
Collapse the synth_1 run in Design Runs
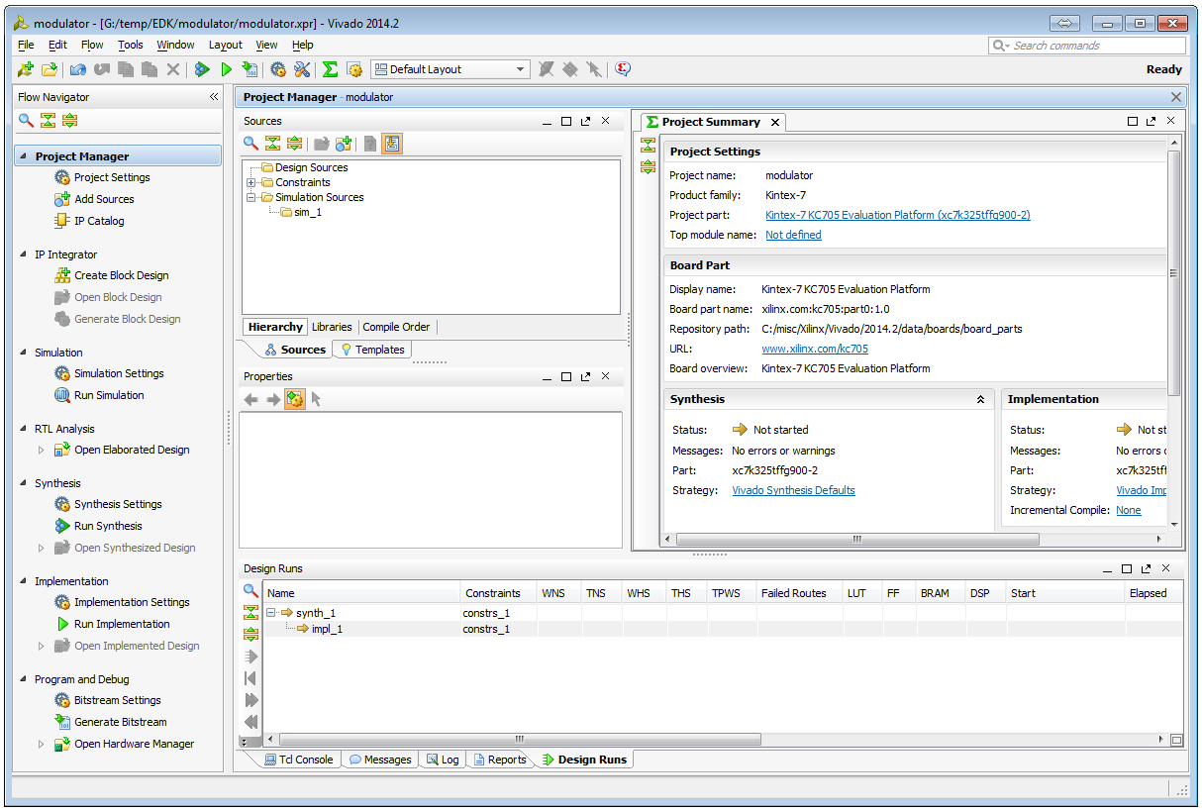coord(270,614)
